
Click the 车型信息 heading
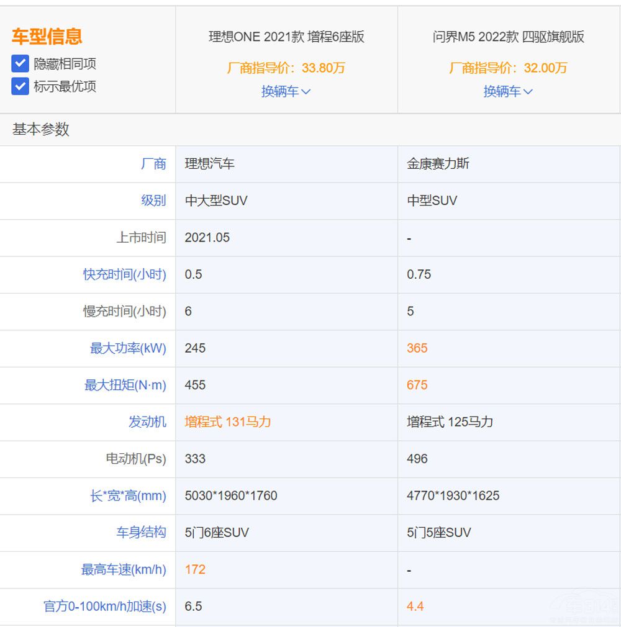pyautogui.click(x=47, y=36)
